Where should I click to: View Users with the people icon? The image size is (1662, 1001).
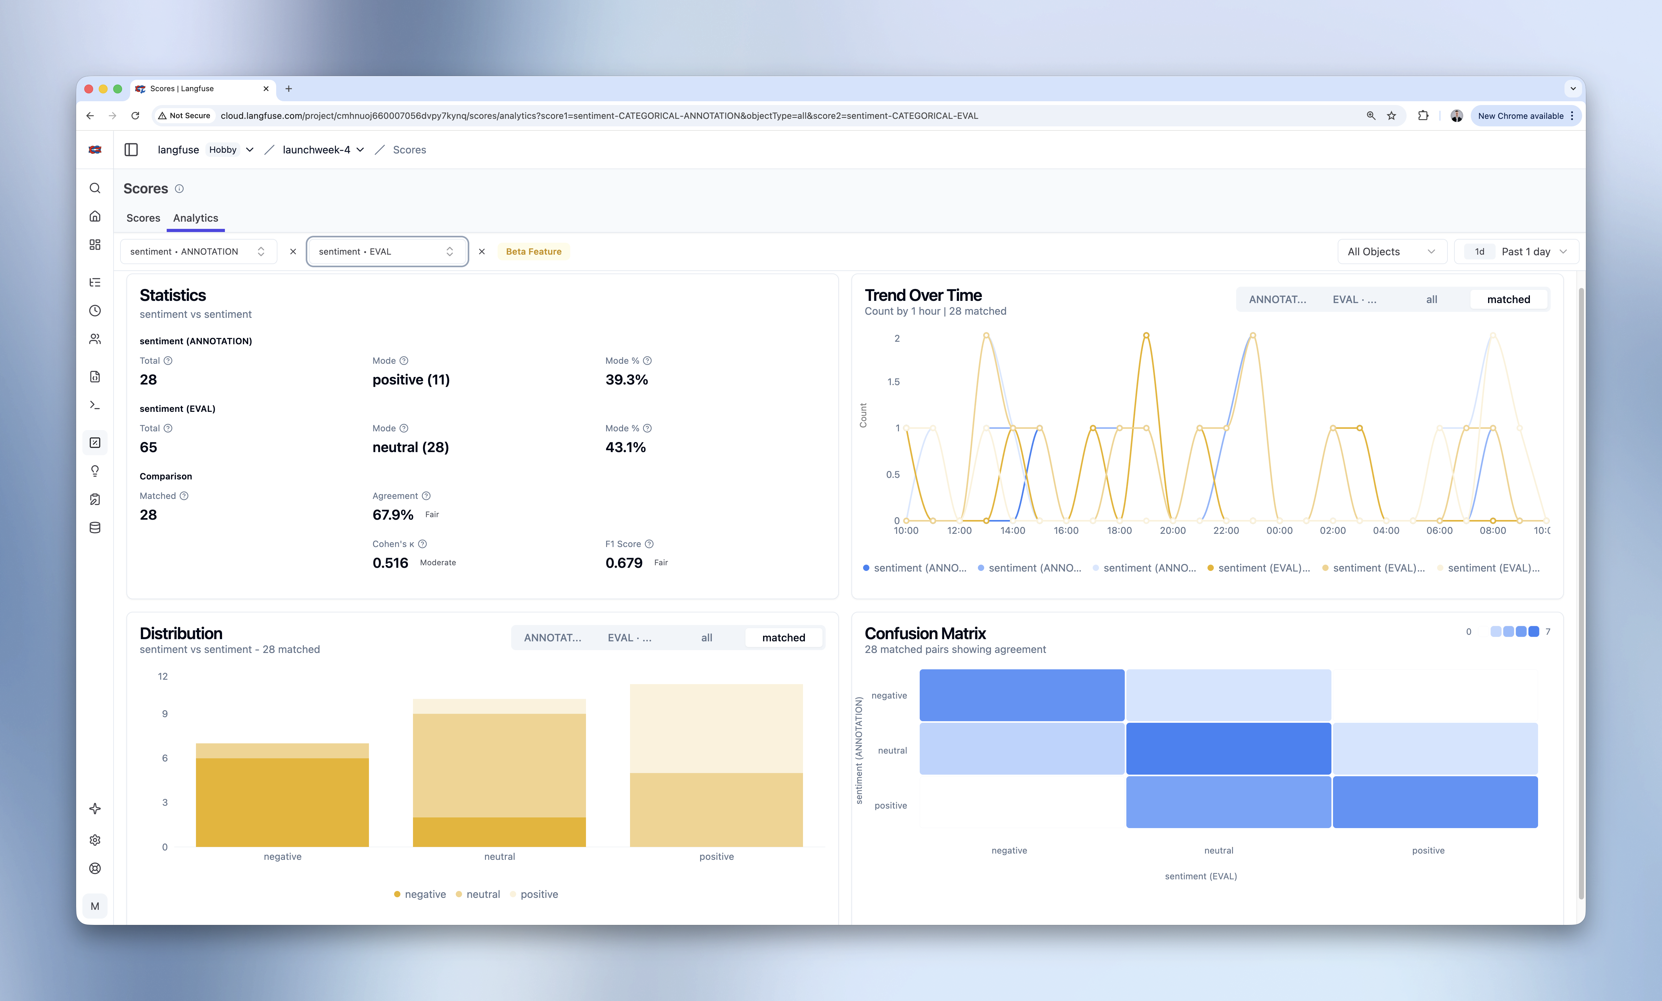tap(94, 339)
